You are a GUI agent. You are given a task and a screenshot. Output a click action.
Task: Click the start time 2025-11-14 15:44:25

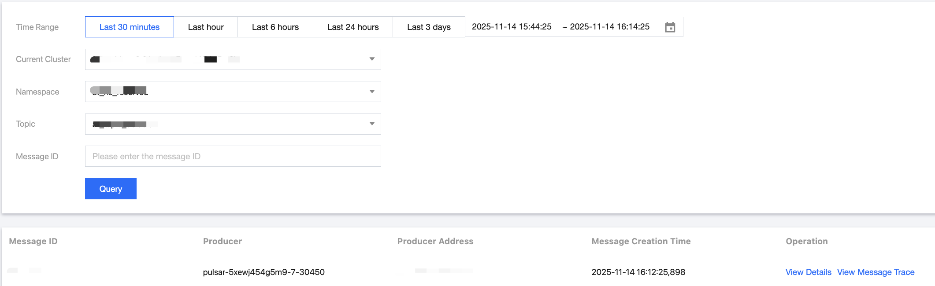512,27
